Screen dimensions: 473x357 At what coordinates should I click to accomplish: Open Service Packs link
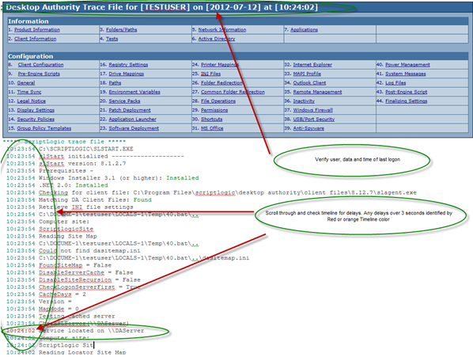click(x=125, y=101)
